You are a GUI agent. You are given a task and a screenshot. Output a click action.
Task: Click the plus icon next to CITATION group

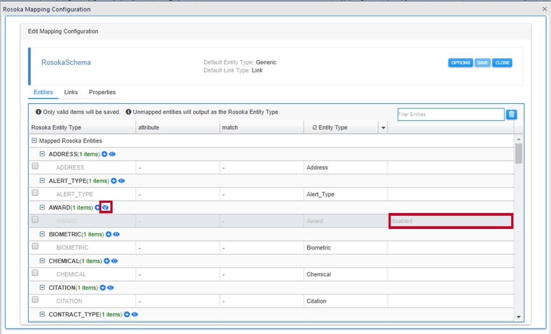tap(103, 288)
